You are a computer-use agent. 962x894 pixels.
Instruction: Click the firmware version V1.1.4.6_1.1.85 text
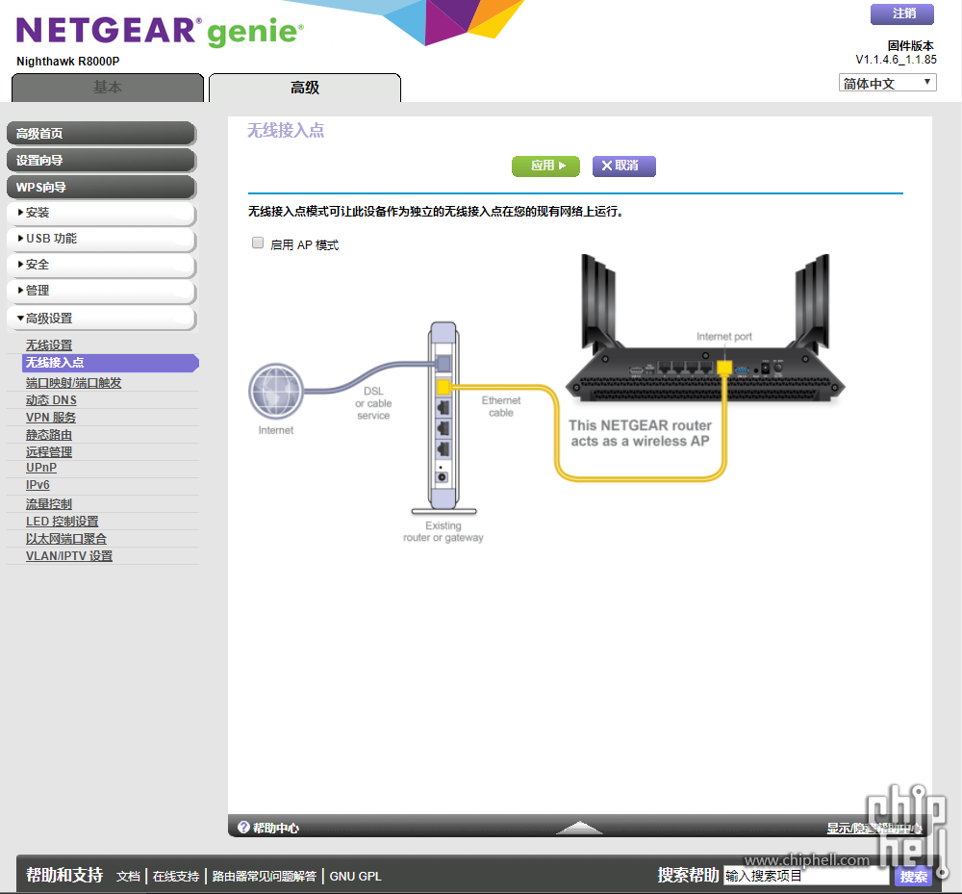pos(896,60)
